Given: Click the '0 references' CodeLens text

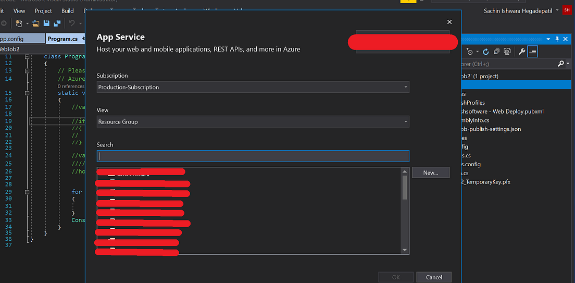Looking at the screenshot, I should pyautogui.click(x=71, y=87).
